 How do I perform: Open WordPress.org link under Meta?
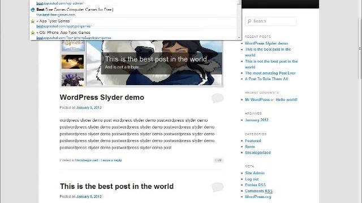258,197
